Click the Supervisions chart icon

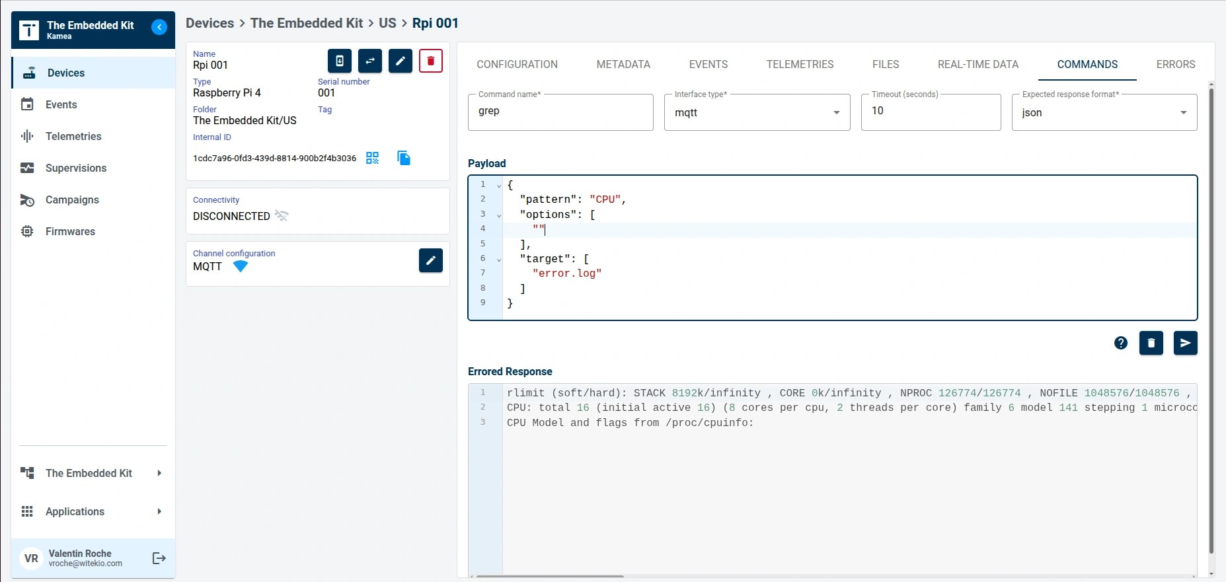click(x=27, y=168)
